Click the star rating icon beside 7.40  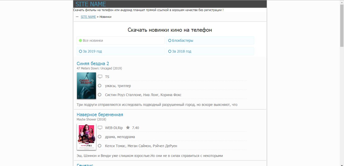pos(128,128)
